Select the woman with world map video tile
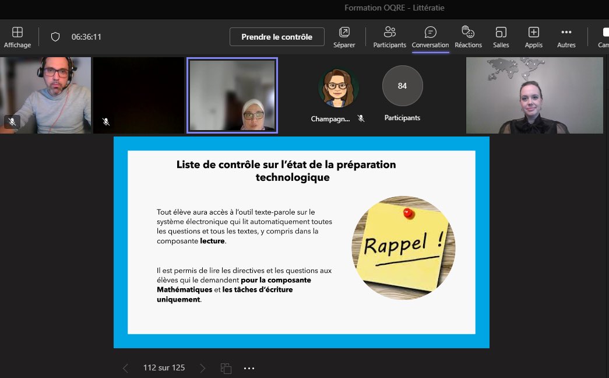609x378 pixels. click(534, 95)
